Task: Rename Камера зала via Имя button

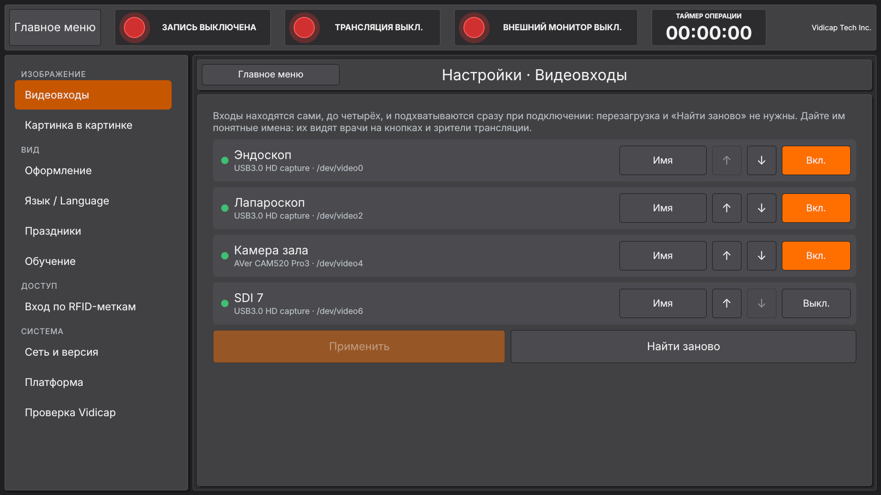Action: [663, 256]
